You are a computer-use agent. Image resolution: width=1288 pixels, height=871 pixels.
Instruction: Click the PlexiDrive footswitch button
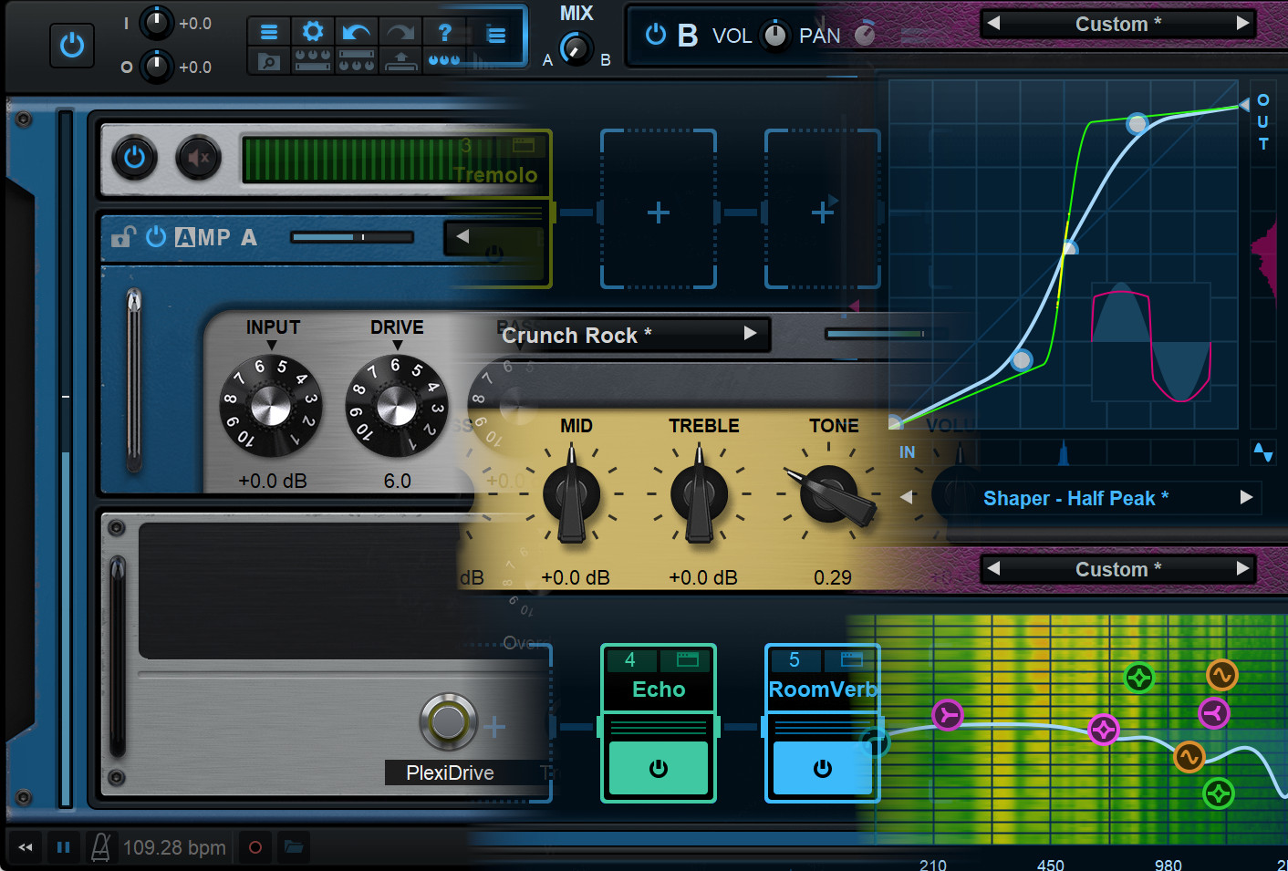point(448,722)
